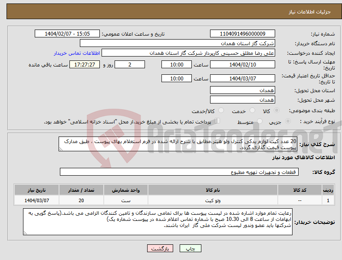
Task: Click the بازگشت (back) button
Action: 160,248
